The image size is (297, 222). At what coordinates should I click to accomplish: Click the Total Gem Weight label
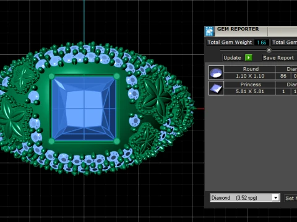tap(230, 43)
